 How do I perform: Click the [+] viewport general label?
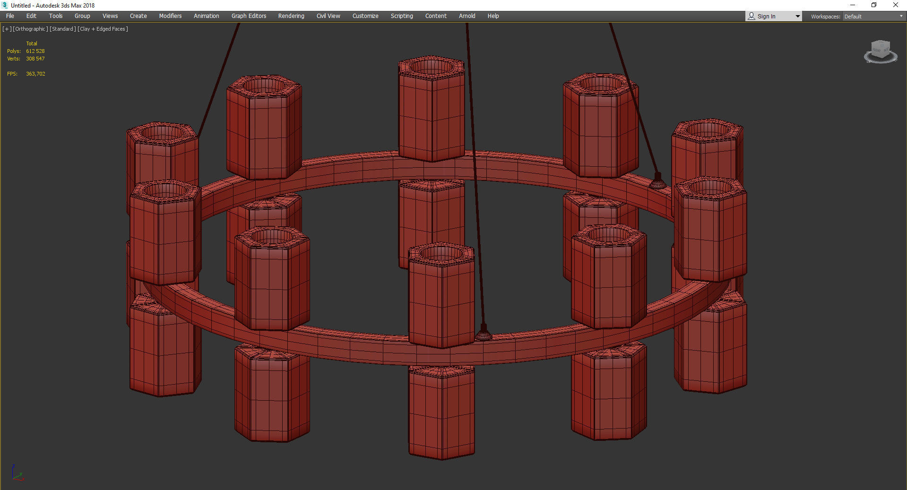pyautogui.click(x=7, y=29)
